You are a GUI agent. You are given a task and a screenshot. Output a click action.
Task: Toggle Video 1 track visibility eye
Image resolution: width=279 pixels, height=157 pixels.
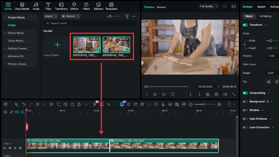[20, 148]
